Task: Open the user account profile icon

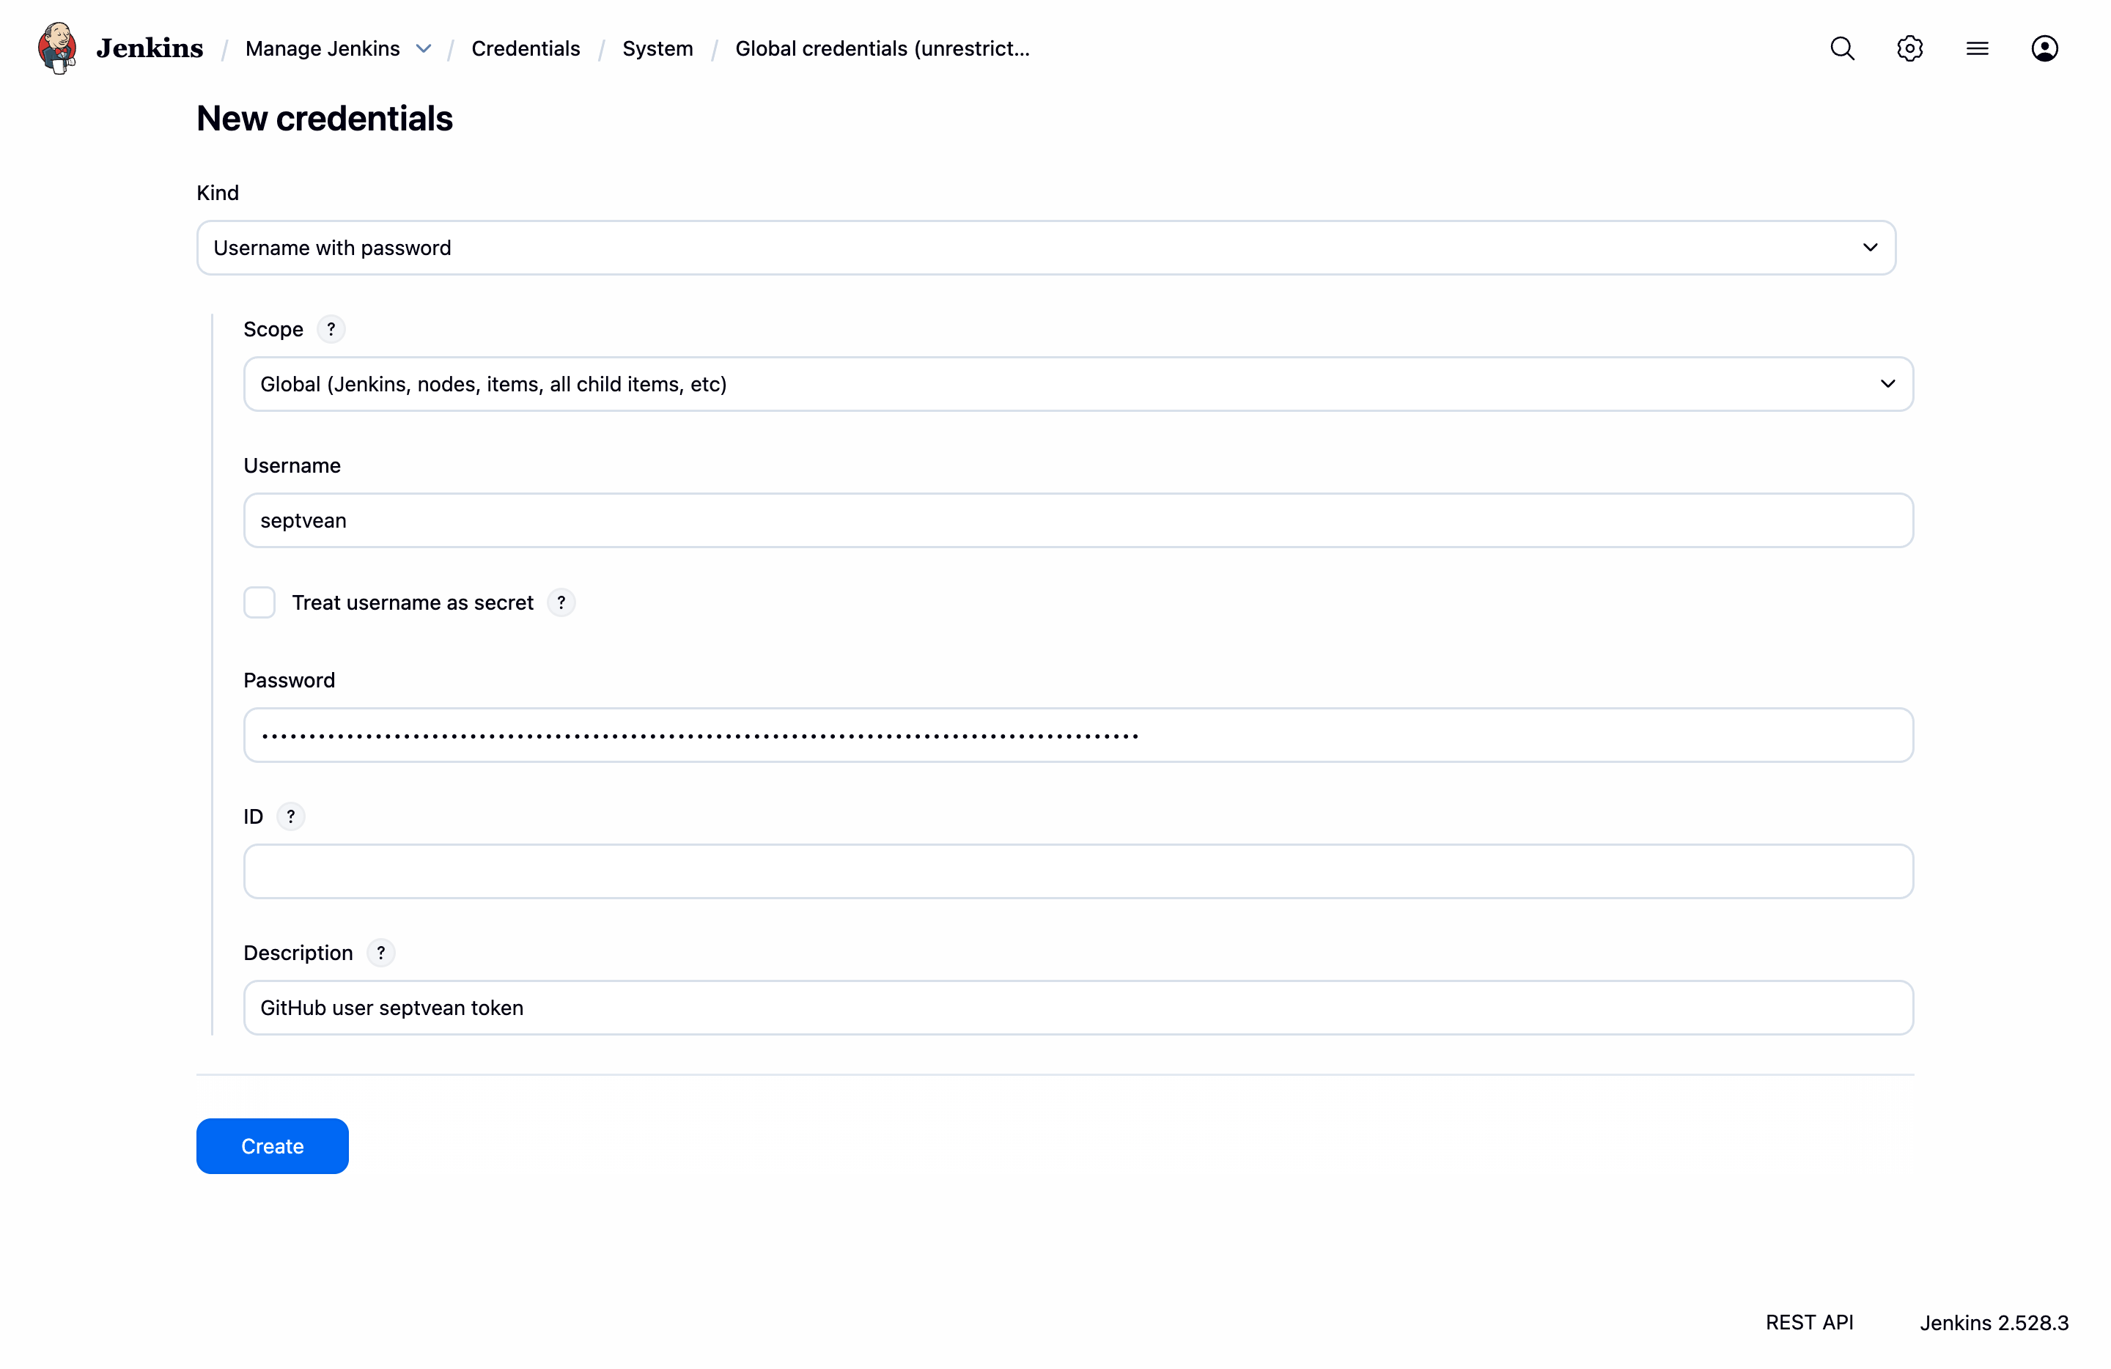Action: [2044, 48]
